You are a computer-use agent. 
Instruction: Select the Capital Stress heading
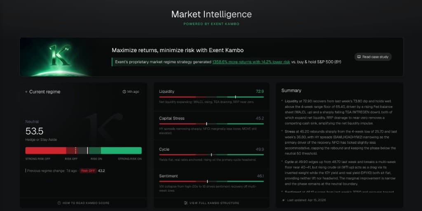click(172, 118)
